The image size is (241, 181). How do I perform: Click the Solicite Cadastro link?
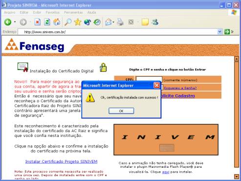(x=178, y=96)
